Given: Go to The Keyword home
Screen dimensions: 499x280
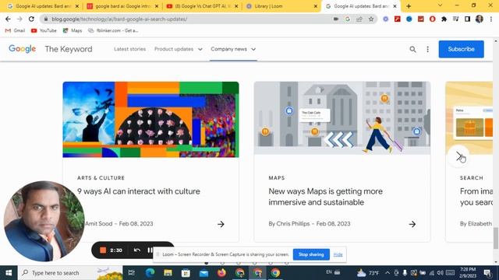Looking at the screenshot, I should pos(69,49).
